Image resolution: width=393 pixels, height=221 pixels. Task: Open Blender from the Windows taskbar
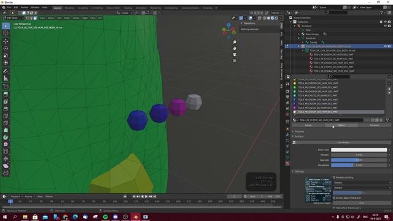[136, 217]
